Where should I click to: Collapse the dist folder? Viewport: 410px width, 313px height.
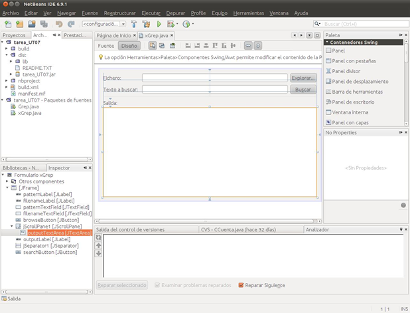point(7,54)
